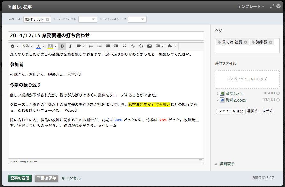Select 'p' in the element path bar
The image size is (285, 187).
point(11,162)
